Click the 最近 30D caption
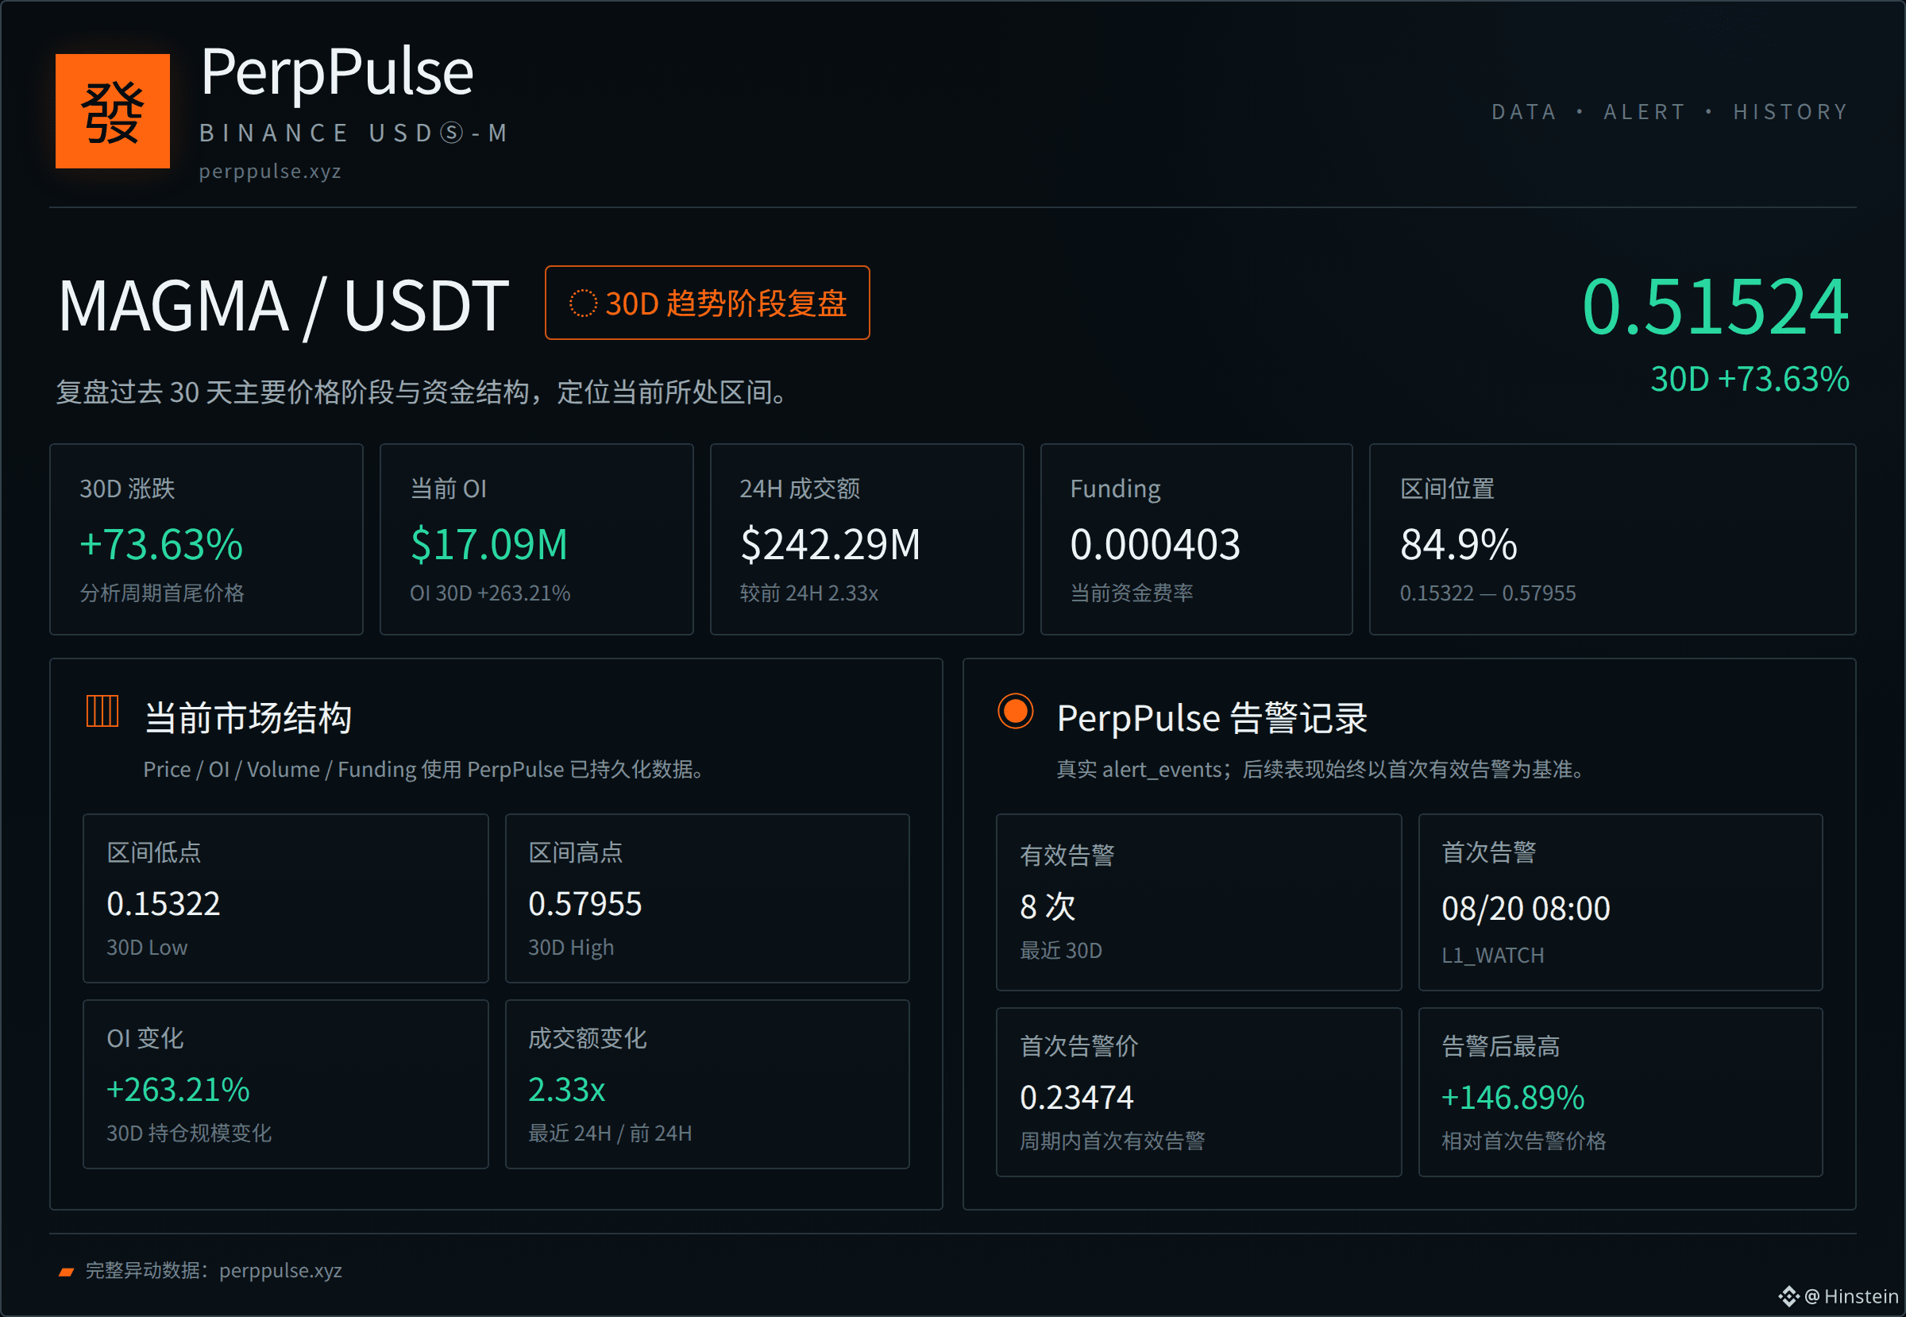This screenshot has width=1906, height=1317. coord(1061,951)
